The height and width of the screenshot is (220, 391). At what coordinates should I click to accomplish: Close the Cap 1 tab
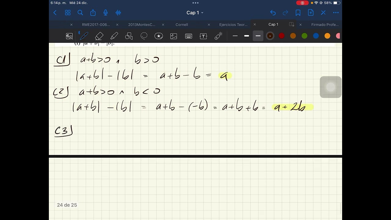click(x=255, y=24)
